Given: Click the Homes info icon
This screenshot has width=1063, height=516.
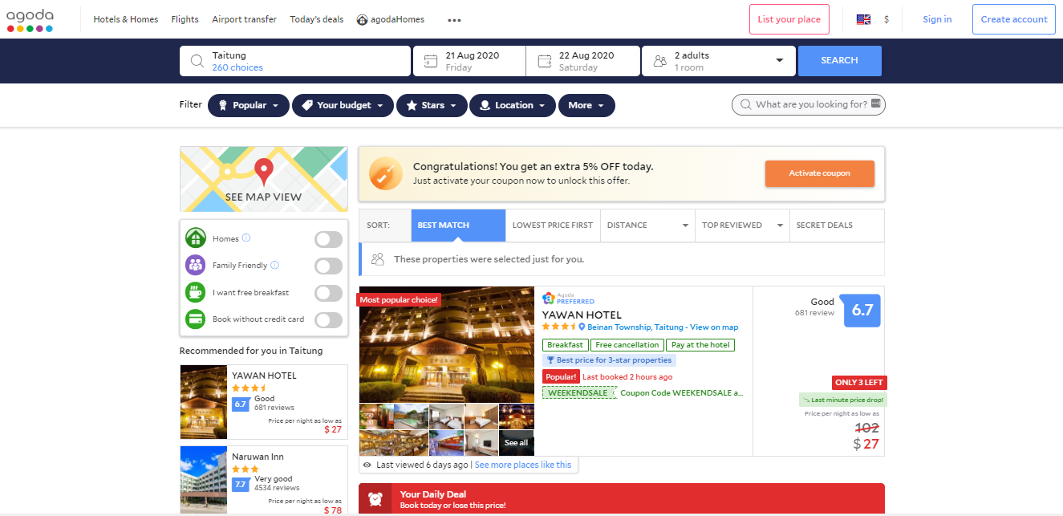Looking at the screenshot, I should [x=246, y=238].
